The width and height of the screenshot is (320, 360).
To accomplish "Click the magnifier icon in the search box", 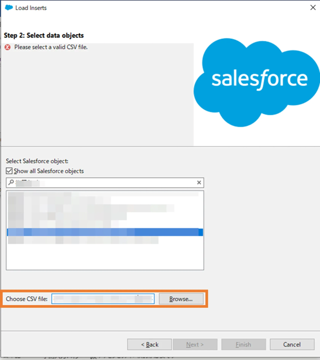I will pos(11,183).
